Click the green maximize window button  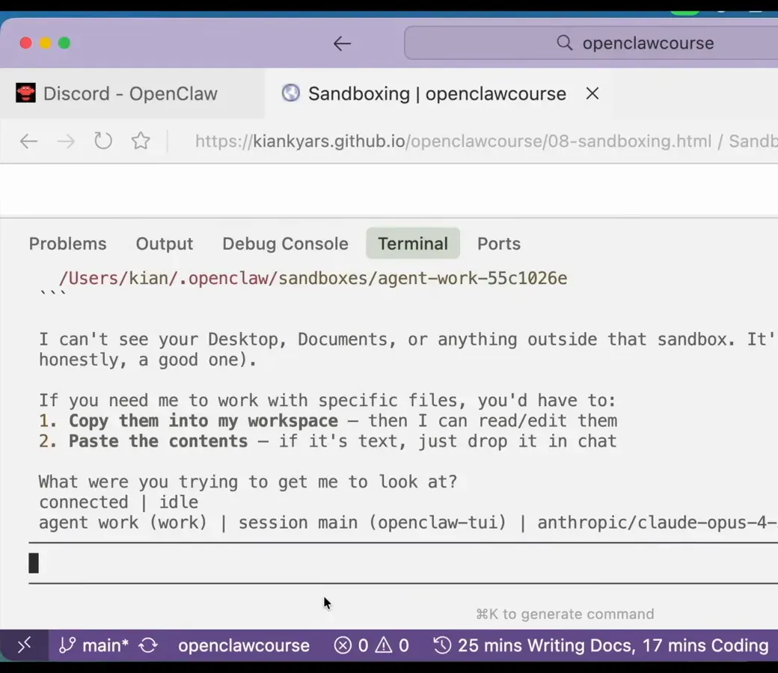(x=64, y=43)
